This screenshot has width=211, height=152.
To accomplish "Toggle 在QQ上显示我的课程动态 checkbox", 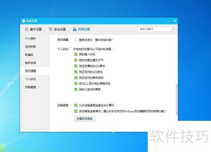I will (x=76, y=83).
